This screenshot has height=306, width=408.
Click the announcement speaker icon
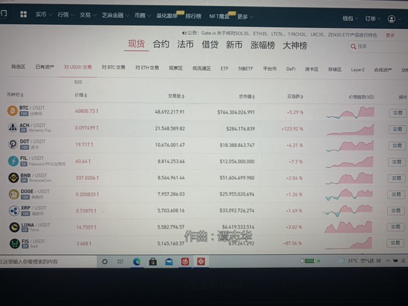coord(184,33)
